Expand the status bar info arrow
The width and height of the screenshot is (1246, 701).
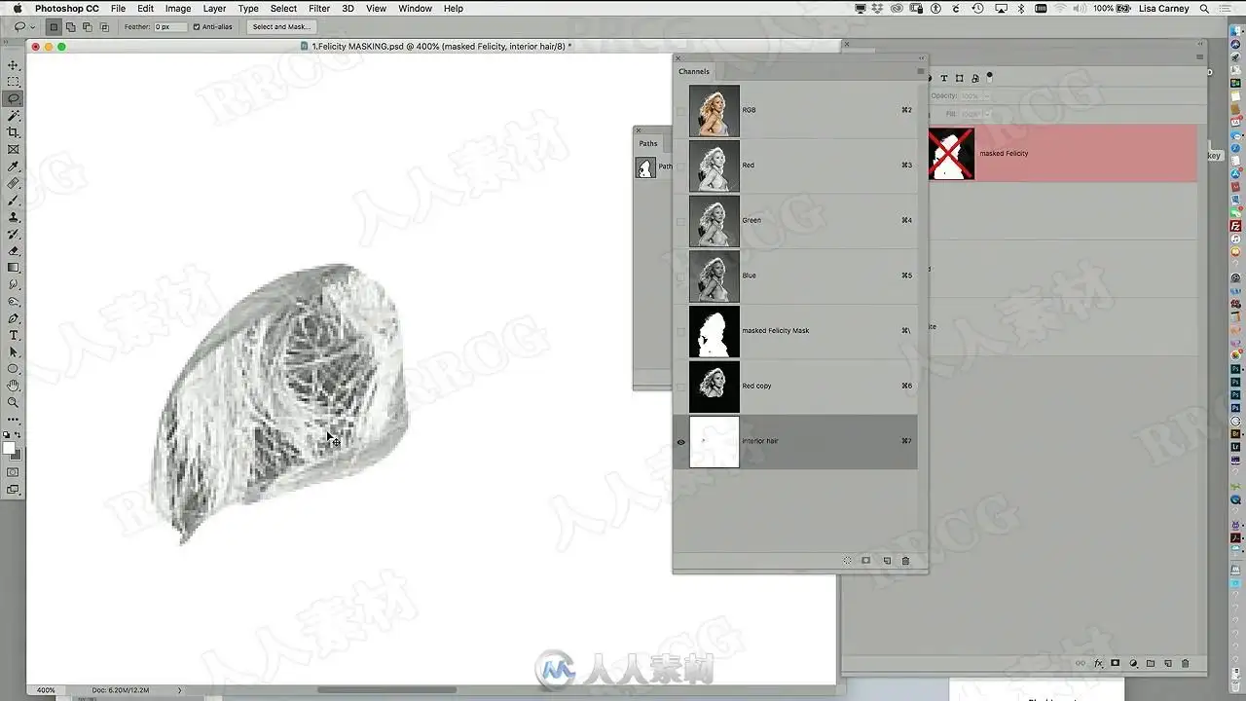pos(179,690)
